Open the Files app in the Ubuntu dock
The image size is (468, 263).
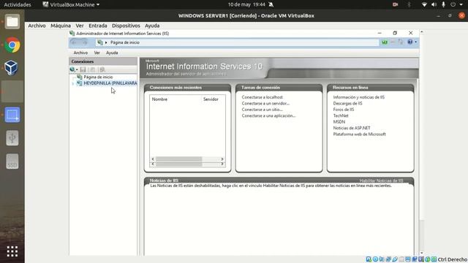[x=12, y=22]
